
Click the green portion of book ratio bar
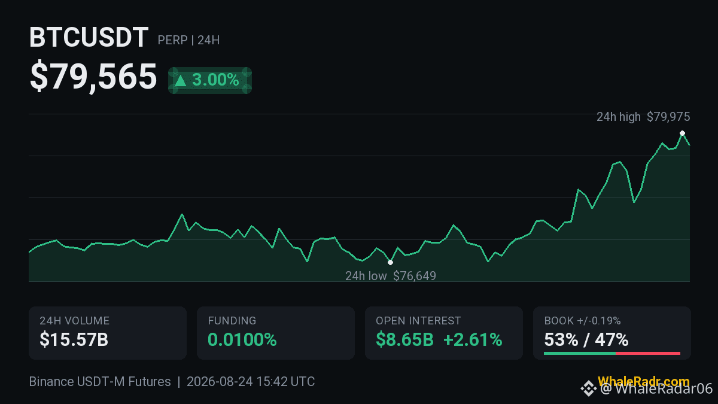tap(580, 354)
